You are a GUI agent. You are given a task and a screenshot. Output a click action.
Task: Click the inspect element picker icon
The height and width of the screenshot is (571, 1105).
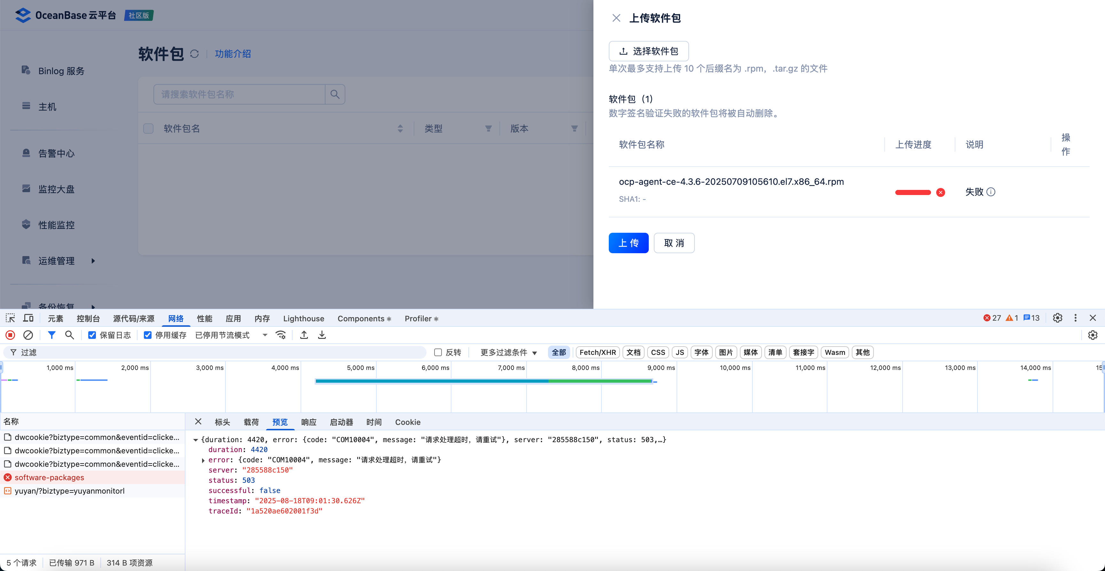(10, 318)
